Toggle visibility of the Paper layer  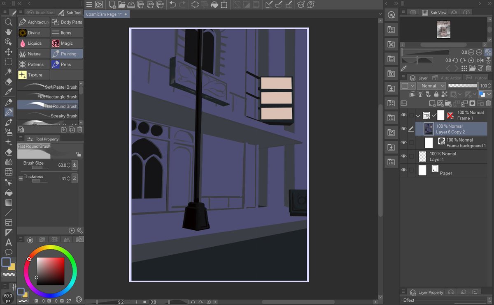pos(404,170)
